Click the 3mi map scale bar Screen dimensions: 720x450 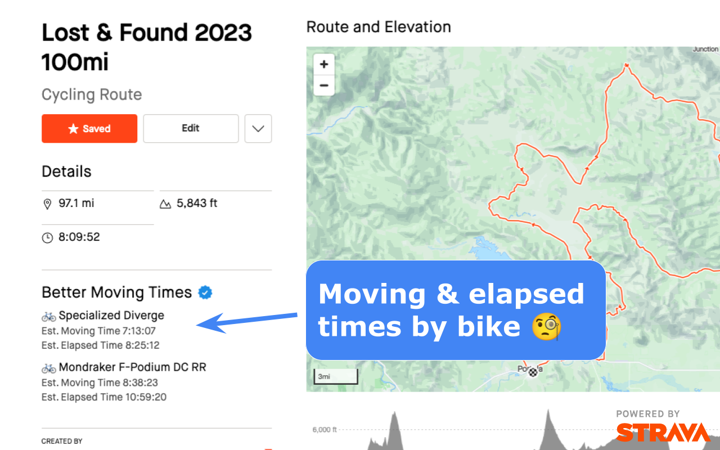pos(335,376)
